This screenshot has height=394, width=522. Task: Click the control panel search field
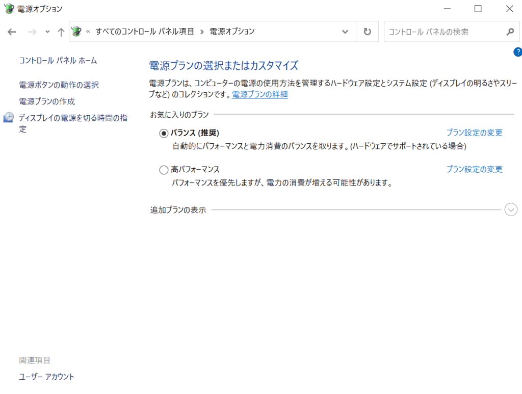tap(443, 32)
